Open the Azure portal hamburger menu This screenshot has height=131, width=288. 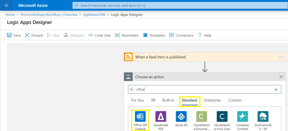[6, 5]
